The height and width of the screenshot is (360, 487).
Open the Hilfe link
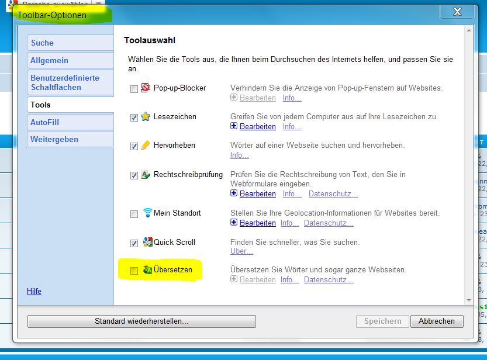coord(34,291)
